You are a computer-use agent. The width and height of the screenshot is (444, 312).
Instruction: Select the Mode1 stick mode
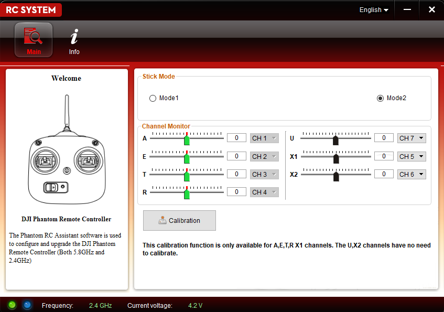click(x=153, y=98)
